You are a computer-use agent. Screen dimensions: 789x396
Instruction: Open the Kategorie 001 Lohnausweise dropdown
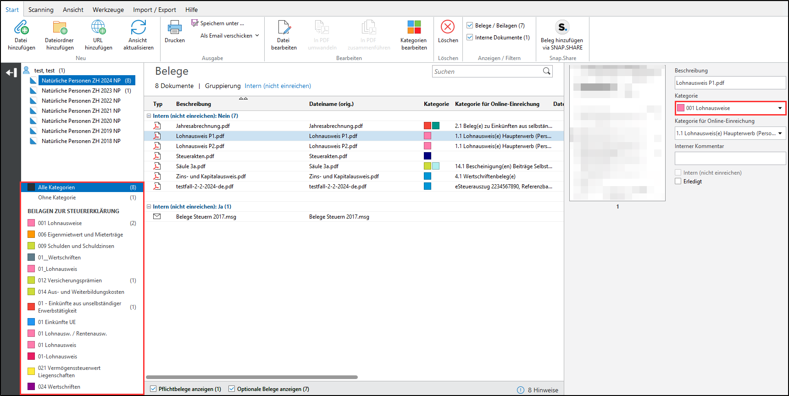(730, 108)
